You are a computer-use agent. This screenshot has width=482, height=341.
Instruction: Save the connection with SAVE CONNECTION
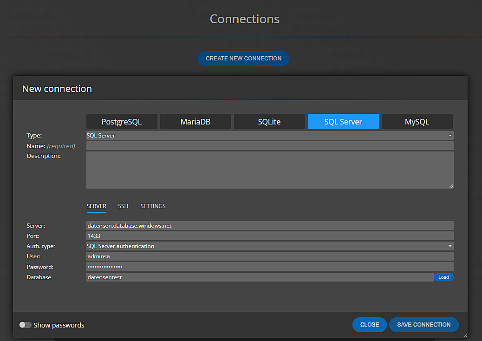tap(423, 325)
